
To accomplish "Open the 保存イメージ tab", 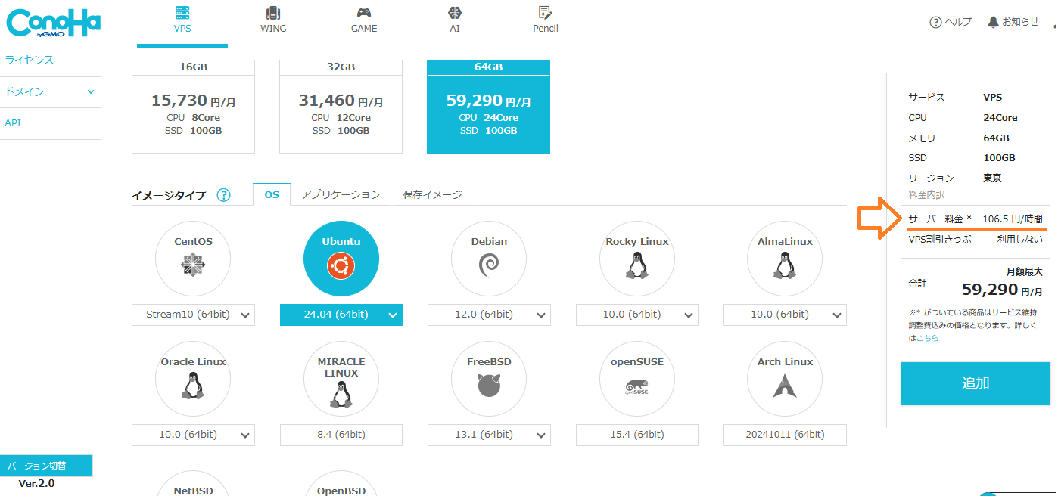I will pyautogui.click(x=432, y=194).
